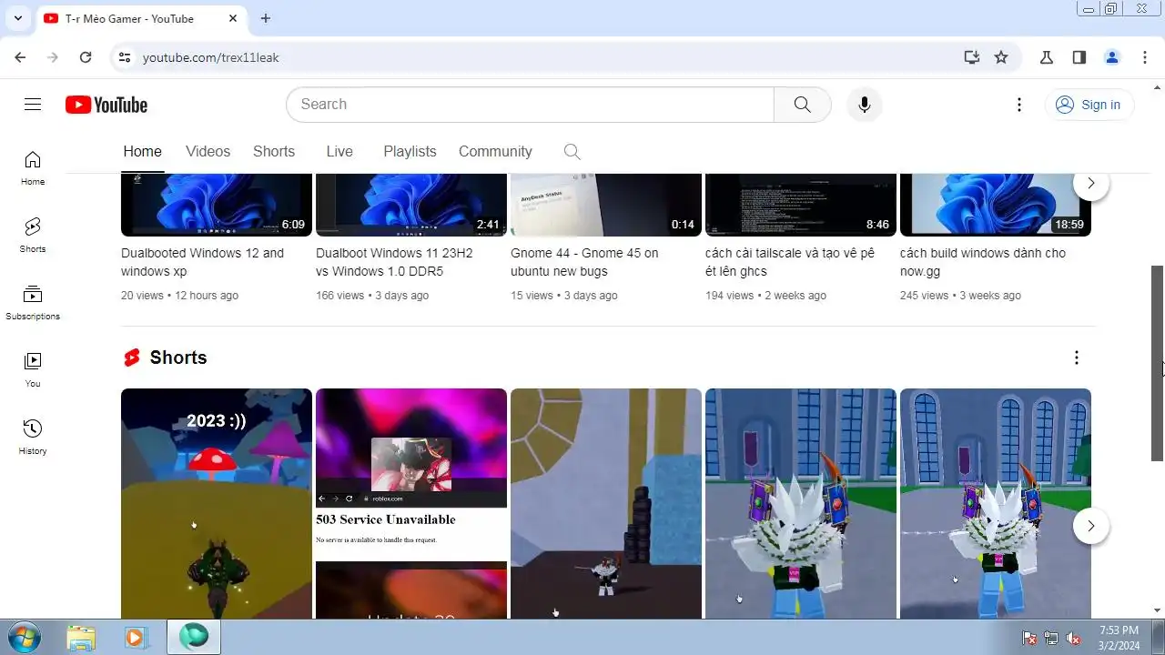Play the 2:41 video thumbnail
This screenshot has width=1165, height=655.
tap(411, 205)
